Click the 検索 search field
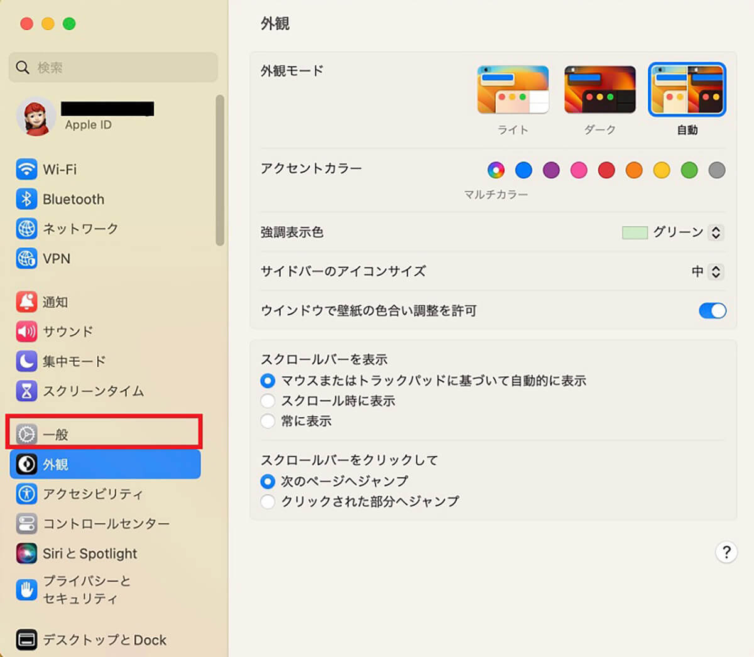 click(x=113, y=67)
